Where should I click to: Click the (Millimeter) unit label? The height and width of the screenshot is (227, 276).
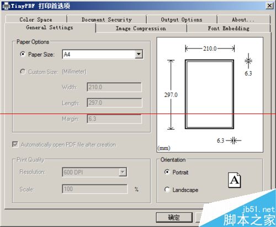[74, 72]
